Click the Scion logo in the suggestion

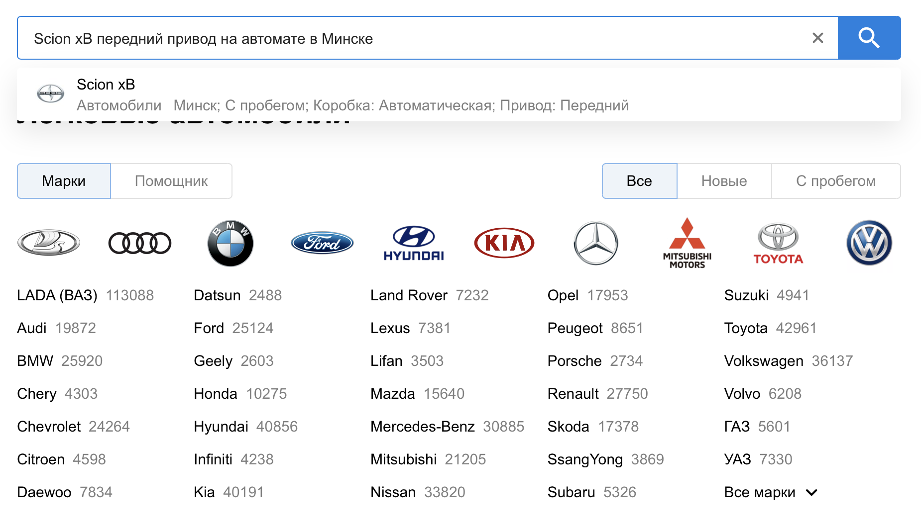[x=51, y=93]
